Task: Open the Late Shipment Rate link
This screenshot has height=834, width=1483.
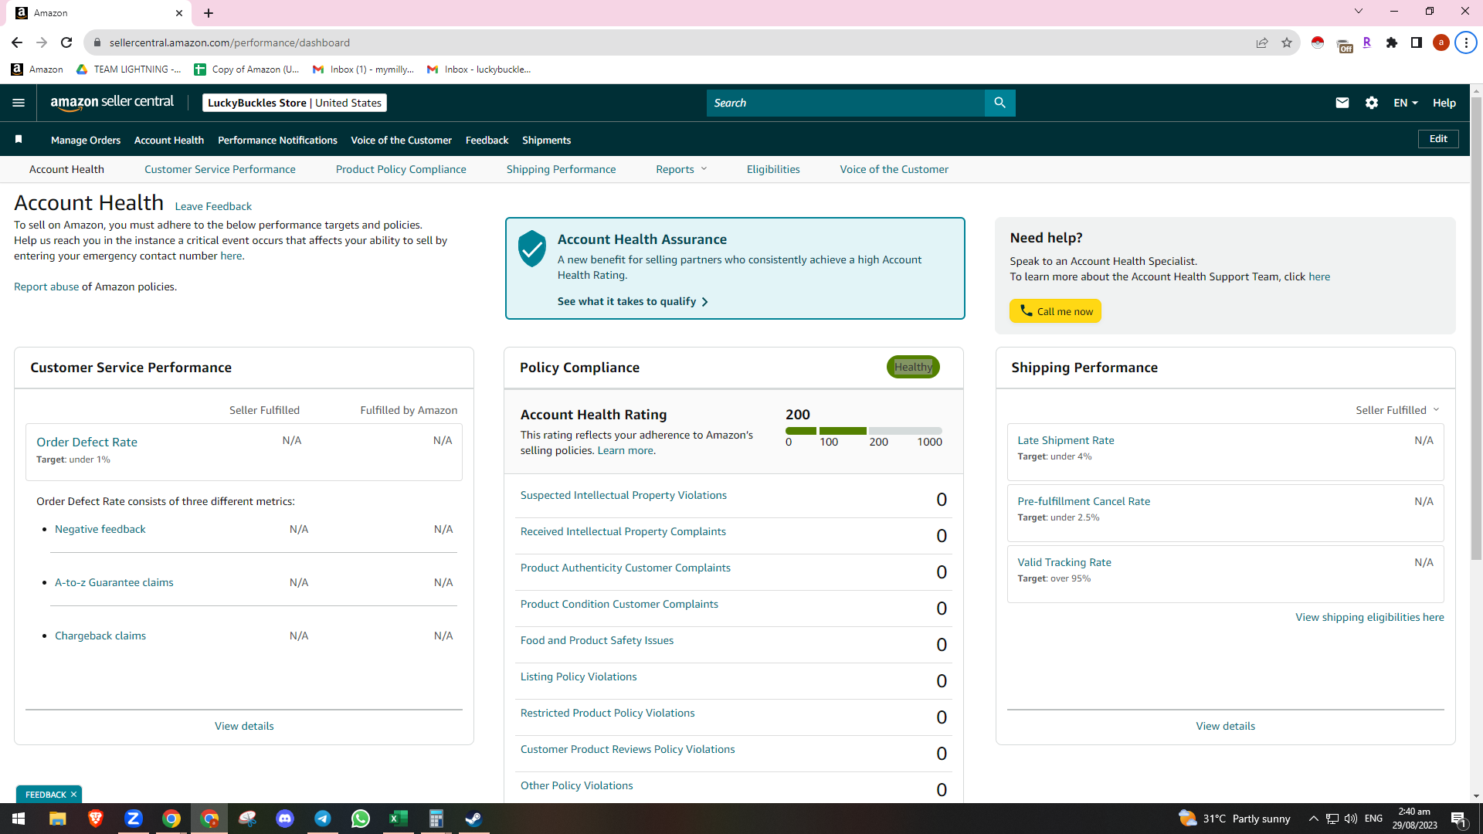Action: tap(1066, 440)
